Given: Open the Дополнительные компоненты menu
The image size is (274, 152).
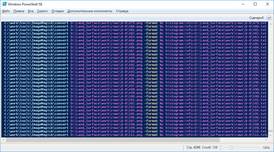Looking at the screenshot, I should [x=90, y=11].
